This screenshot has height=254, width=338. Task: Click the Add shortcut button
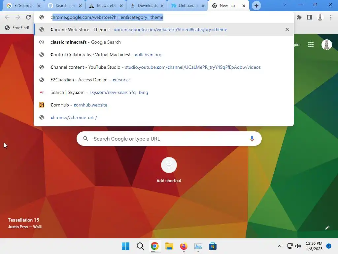point(169,170)
